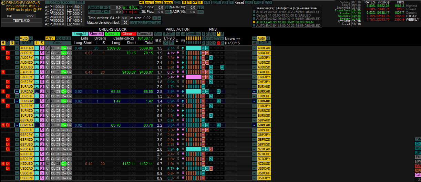The image size is (421, 182).
Task: Open the right-side NONE selector
Action: coord(264,43)
